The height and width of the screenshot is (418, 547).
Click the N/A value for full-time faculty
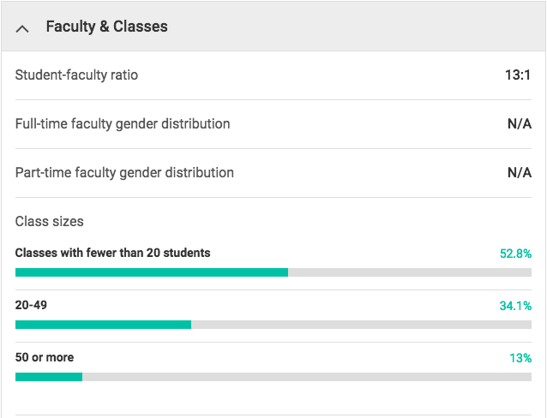[519, 124]
